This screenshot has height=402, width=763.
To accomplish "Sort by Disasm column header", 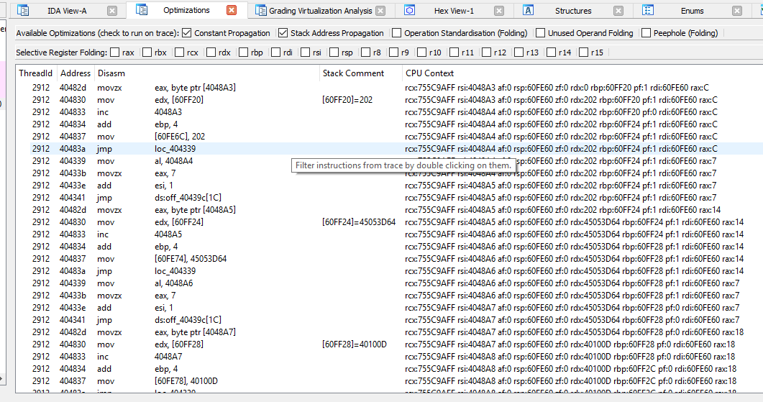I will point(206,73).
